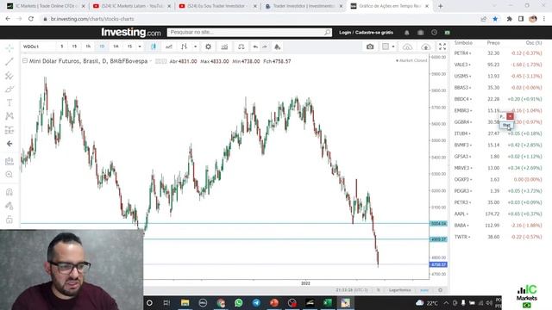Select the 5 minute timeframe
552x310 pixels.
(x=62, y=46)
